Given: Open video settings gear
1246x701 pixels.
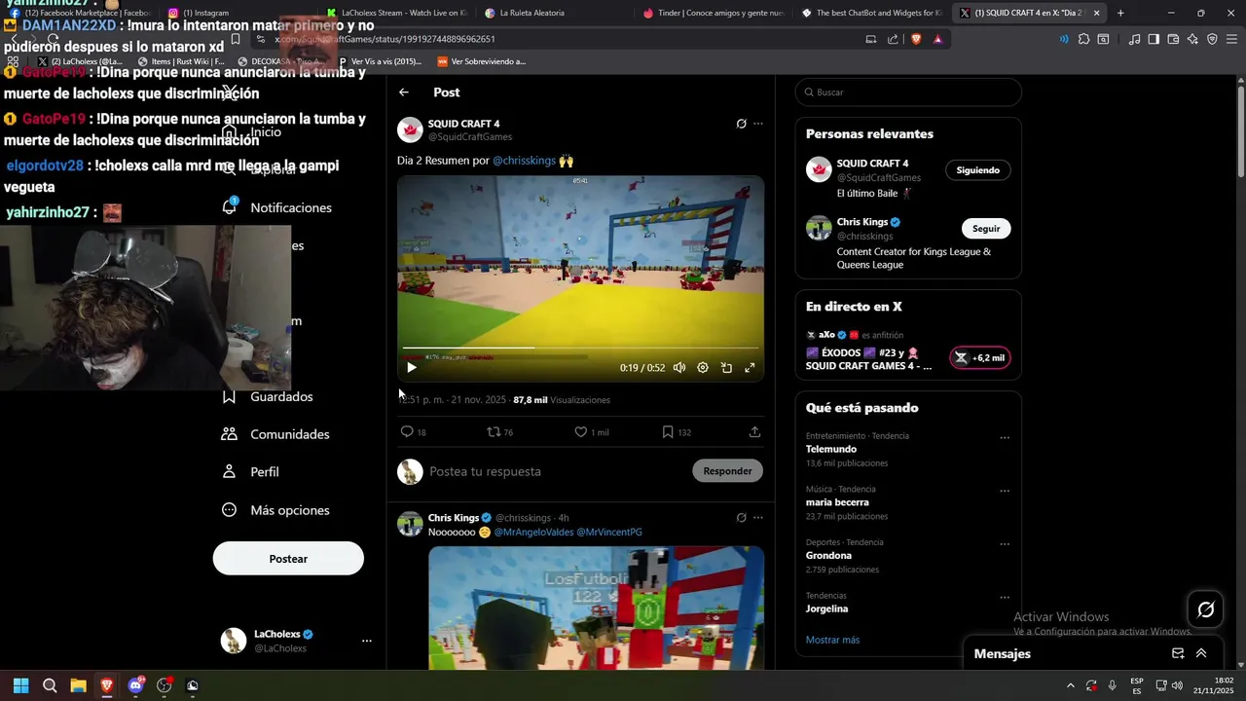Looking at the screenshot, I should click(x=703, y=367).
